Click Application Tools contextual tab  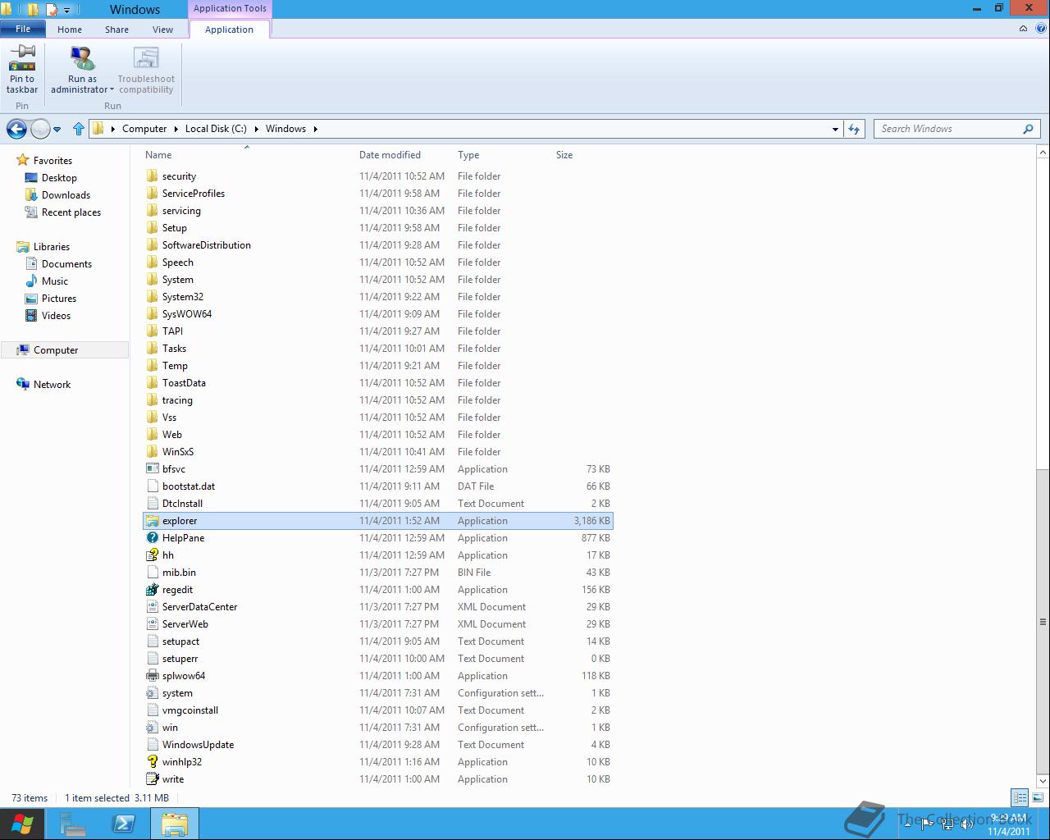[230, 9]
